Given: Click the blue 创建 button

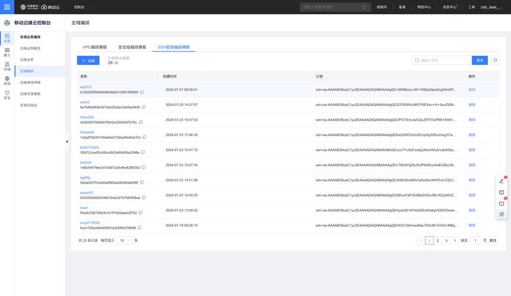Looking at the screenshot, I should (x=88, y=60).
